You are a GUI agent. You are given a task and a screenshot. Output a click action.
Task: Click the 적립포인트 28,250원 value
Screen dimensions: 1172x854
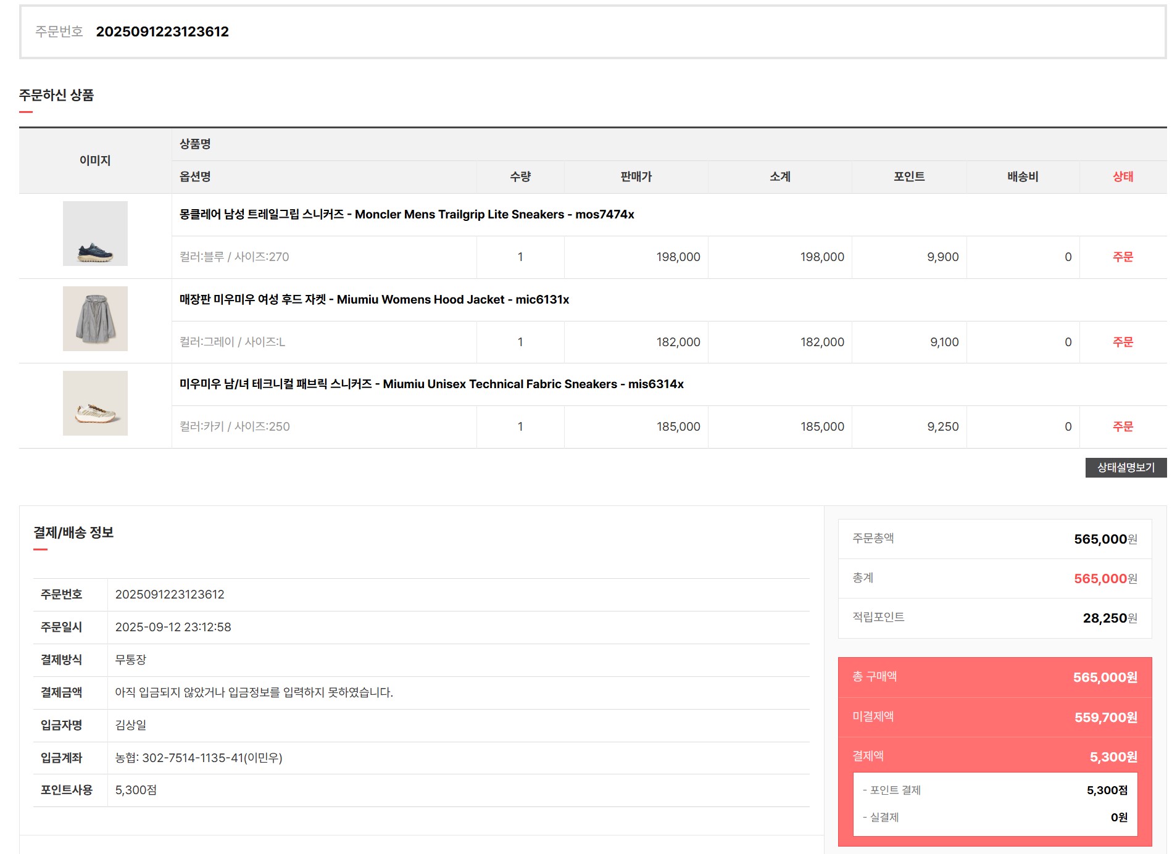click(1109, 618)
